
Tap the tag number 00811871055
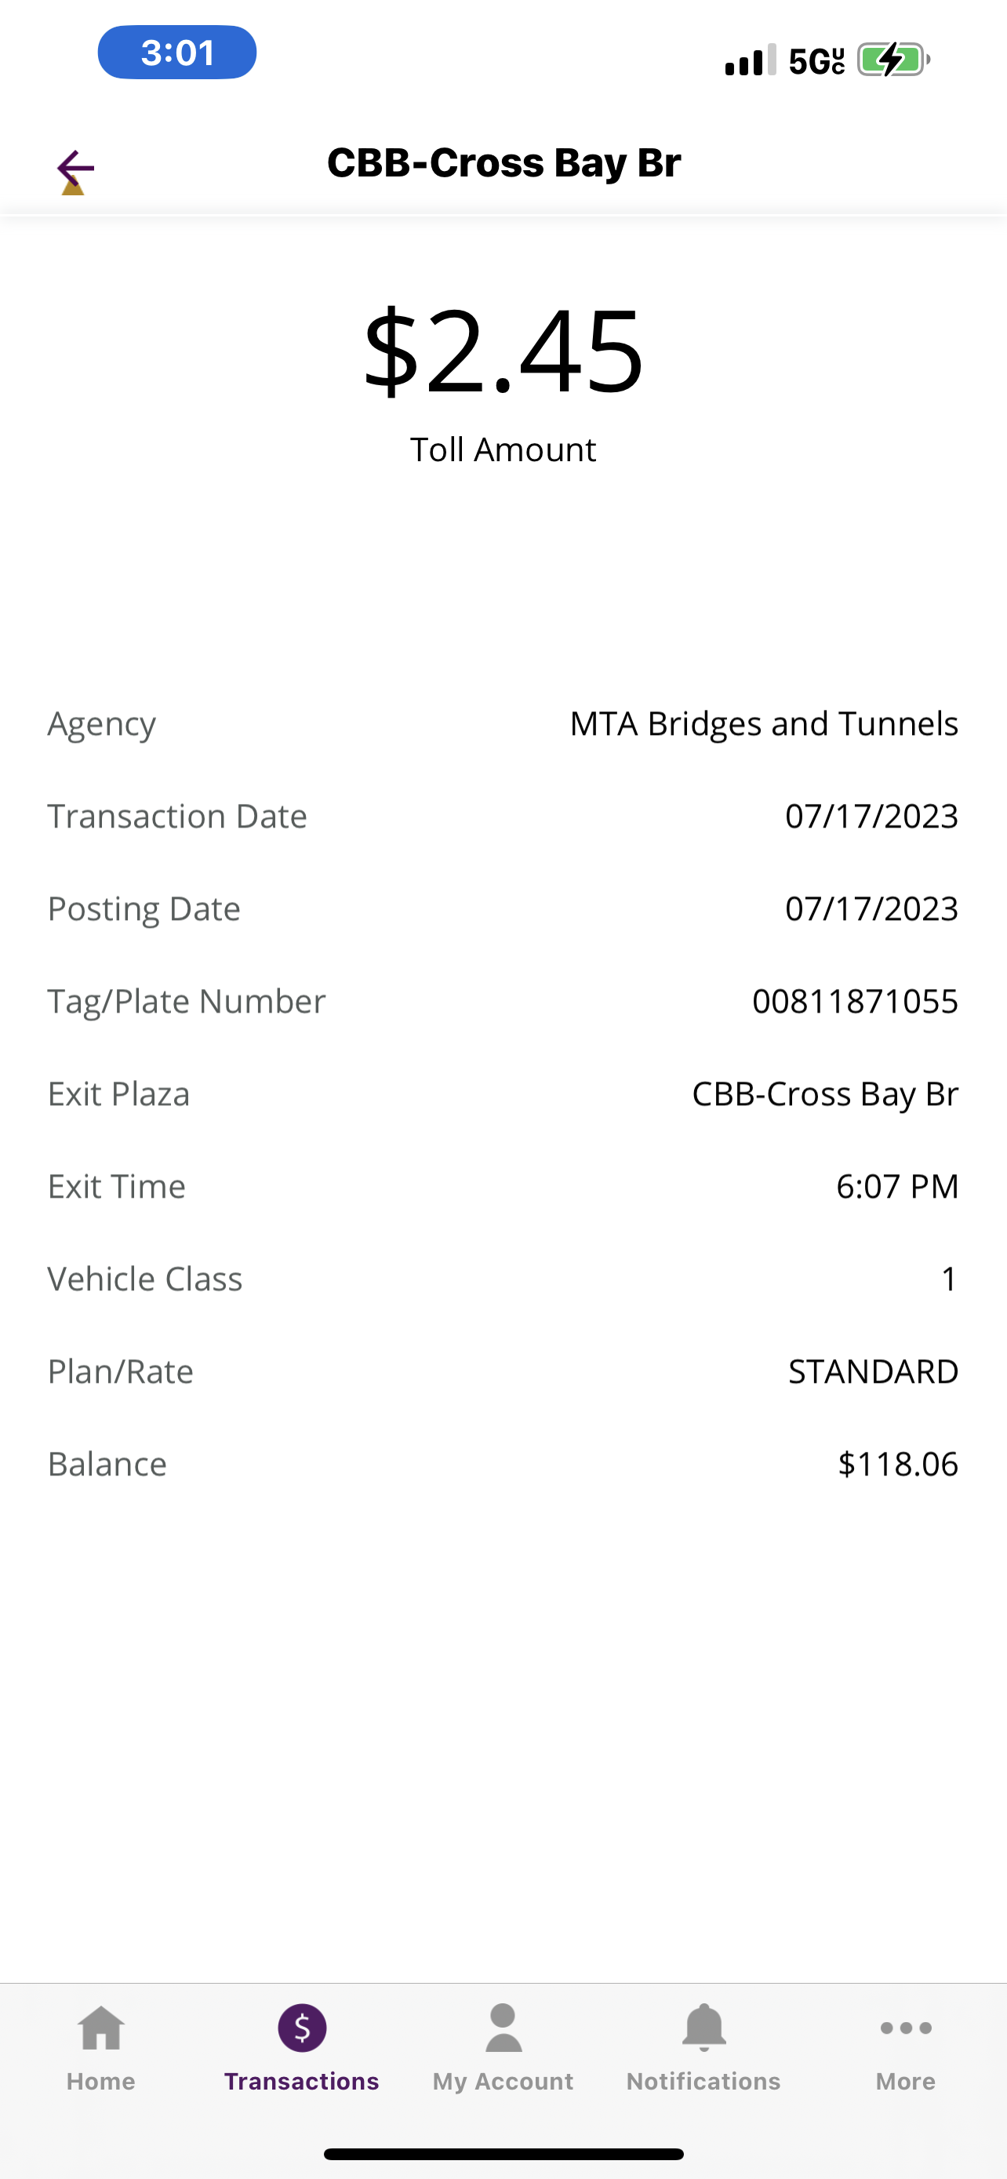[855, 1002]
